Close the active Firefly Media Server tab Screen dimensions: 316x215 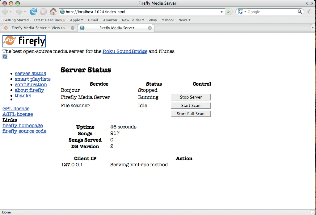(x=150, y=28)
